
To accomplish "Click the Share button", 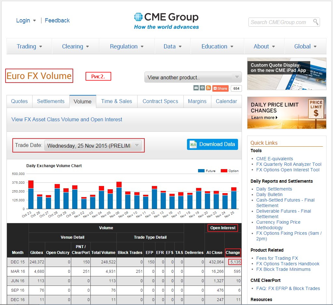I will 220,88.
